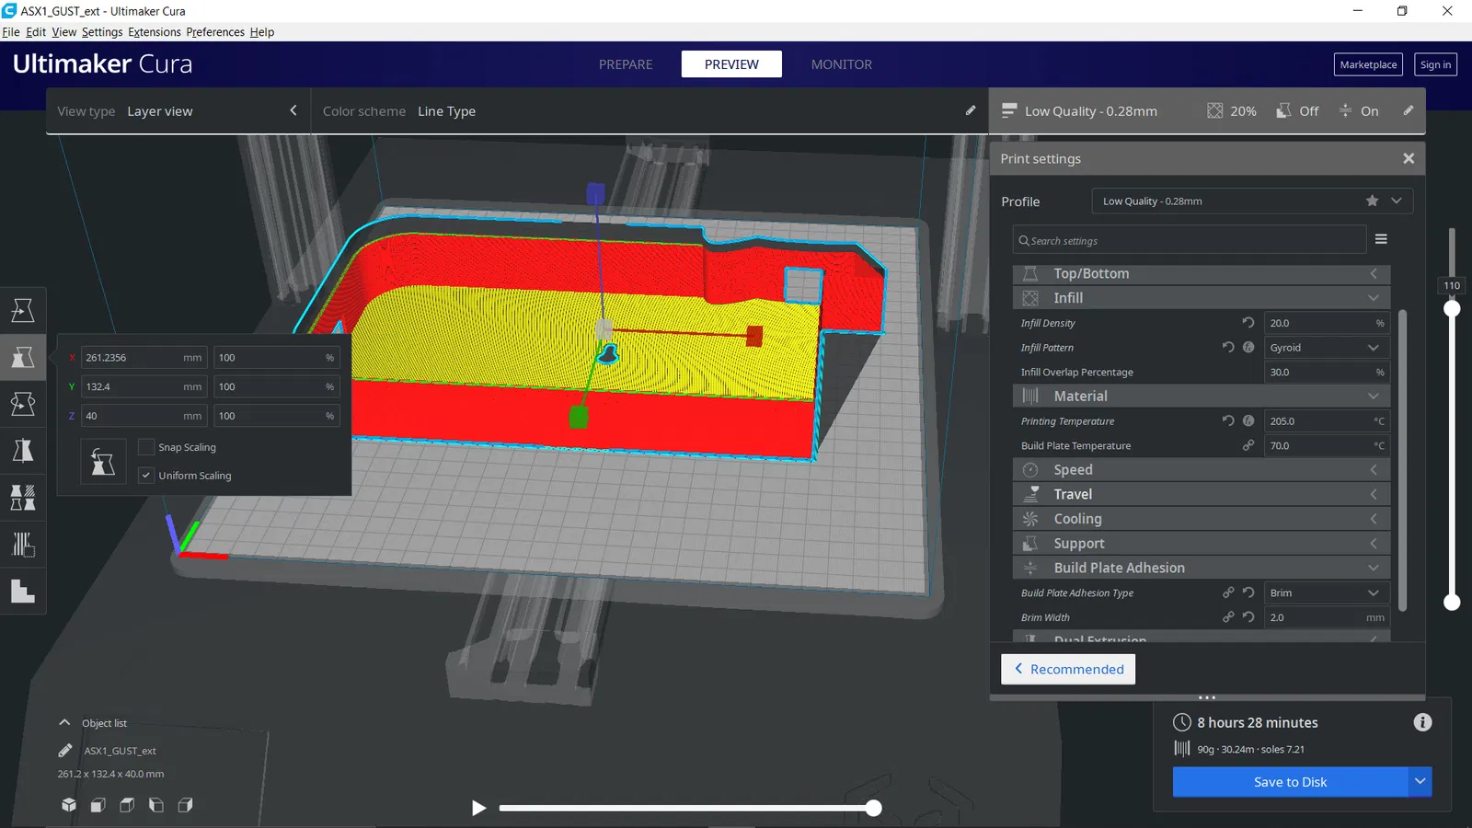Switch to the 3D view cube icon
Viewport: 1472px width, 828px height.
click(69, 805)
